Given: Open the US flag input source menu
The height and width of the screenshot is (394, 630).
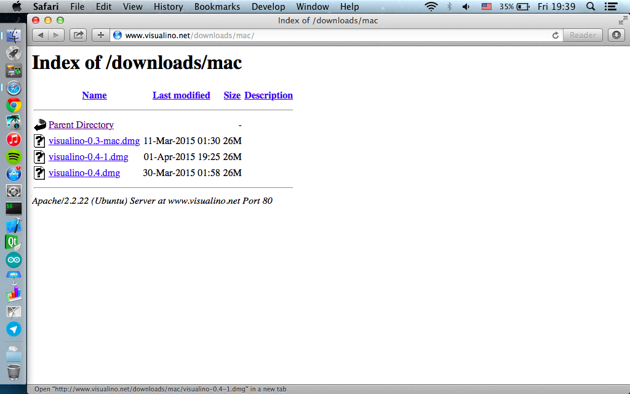Looking at the screenshot, I should click(486, 6).
